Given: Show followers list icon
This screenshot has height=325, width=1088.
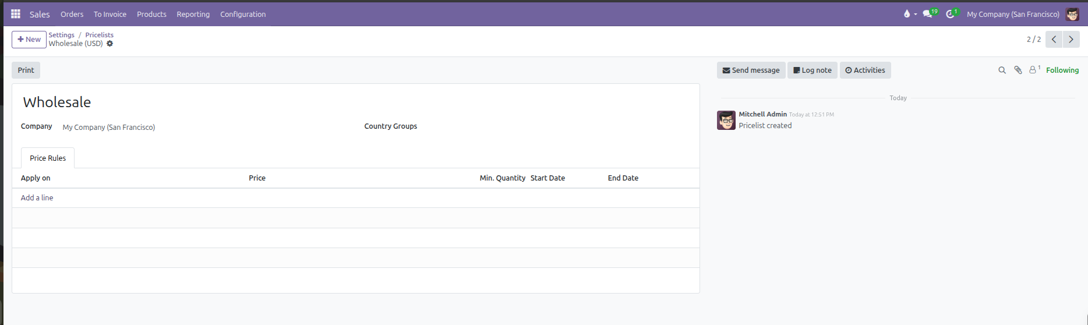Looking at the screenshot, I should [x=1034, y=70].
